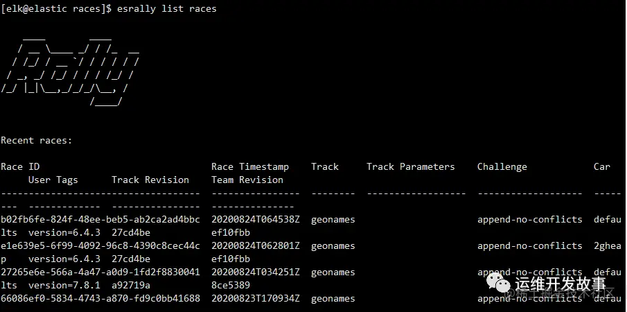The height and width of the screenshot is (312, 627).
Task: Click timestamp 20200824T062801Z
Action: coord(256,245)
